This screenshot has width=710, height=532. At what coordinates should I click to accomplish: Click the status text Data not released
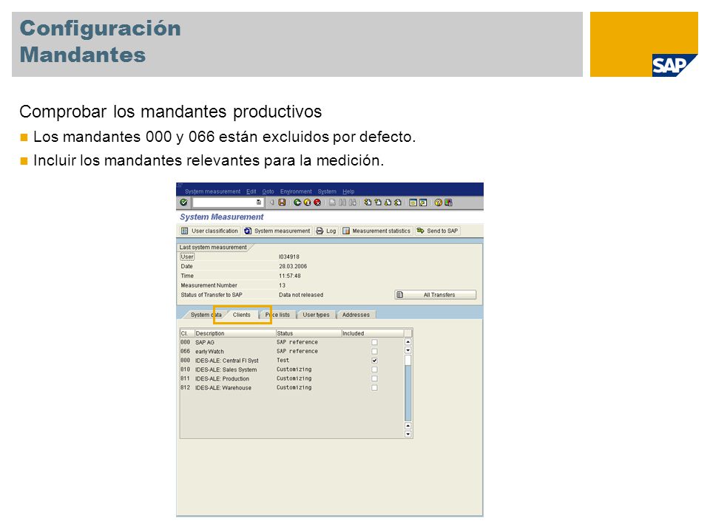coord(301,295)
